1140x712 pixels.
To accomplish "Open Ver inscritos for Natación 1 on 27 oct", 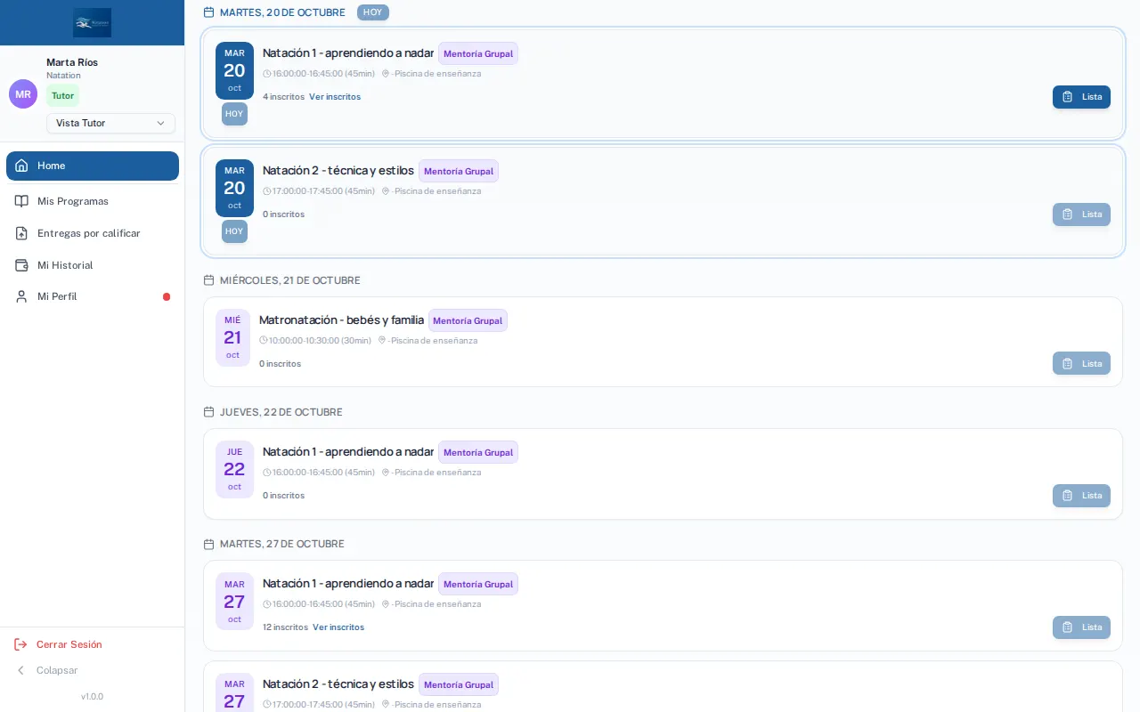I will click(x=338, y=627).
